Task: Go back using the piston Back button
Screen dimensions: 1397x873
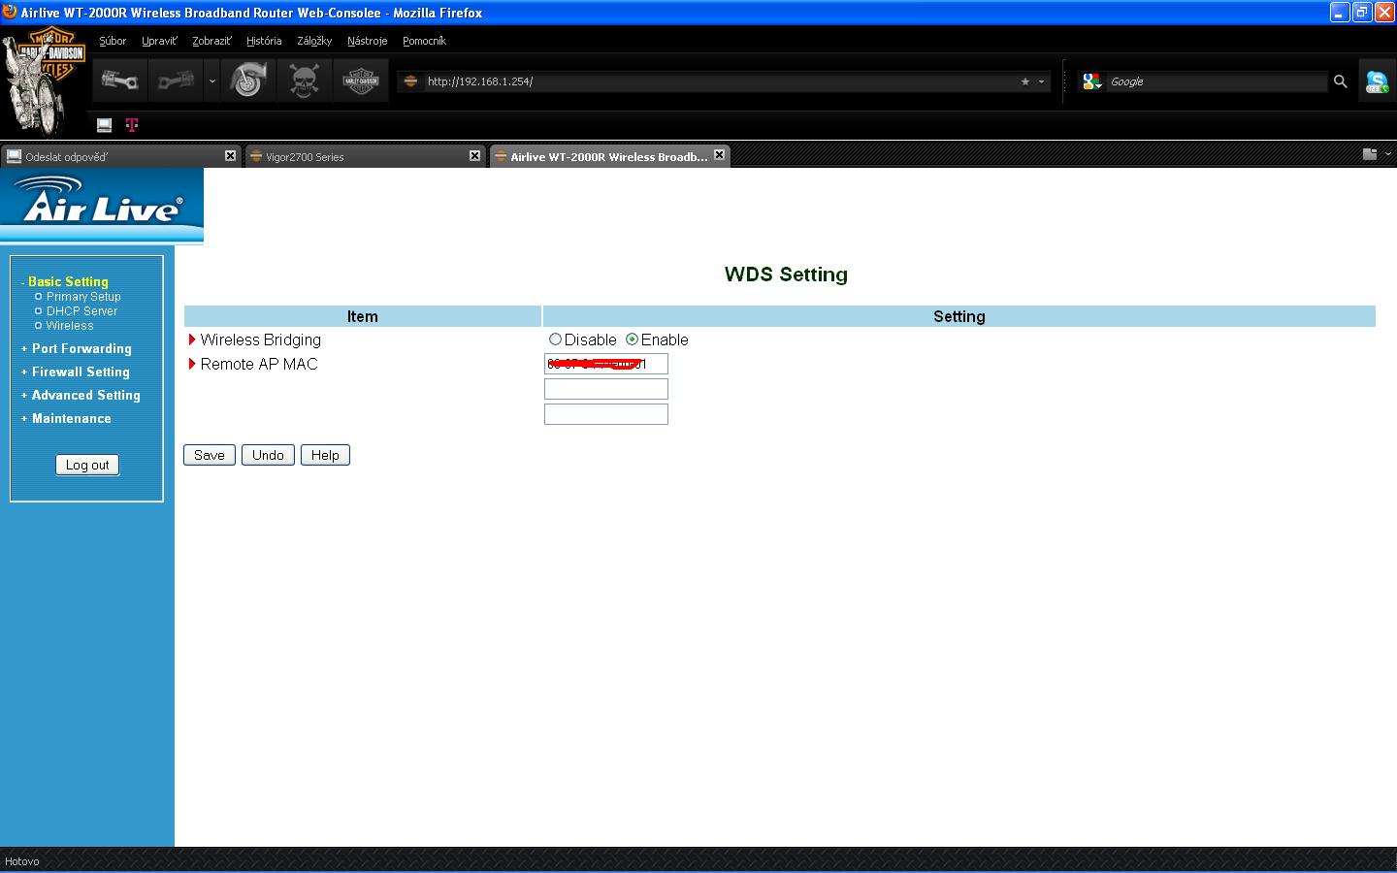Action: [120, 81]
